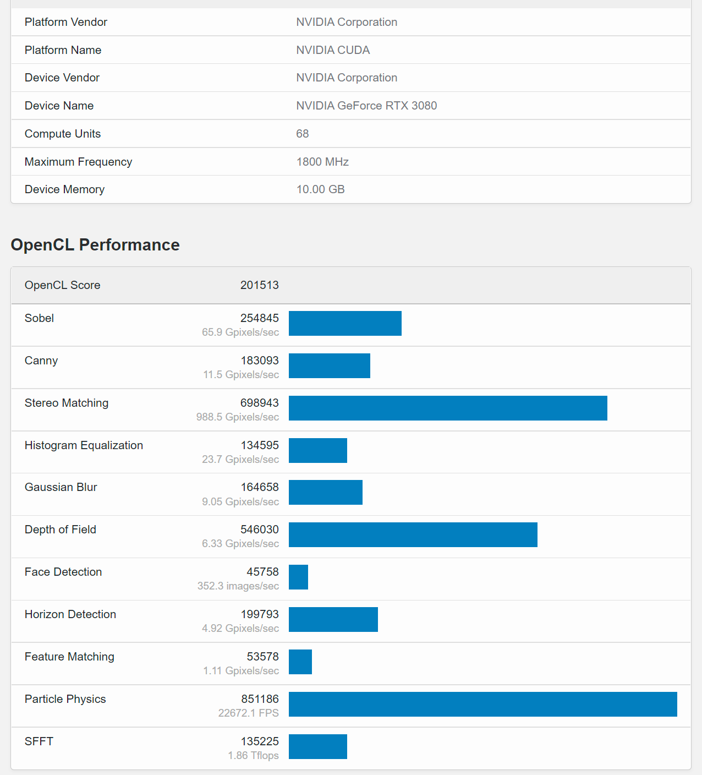Click the Sobel score bar
The height and width of the screenshot is (775, 702).
[x=345, y=323]
